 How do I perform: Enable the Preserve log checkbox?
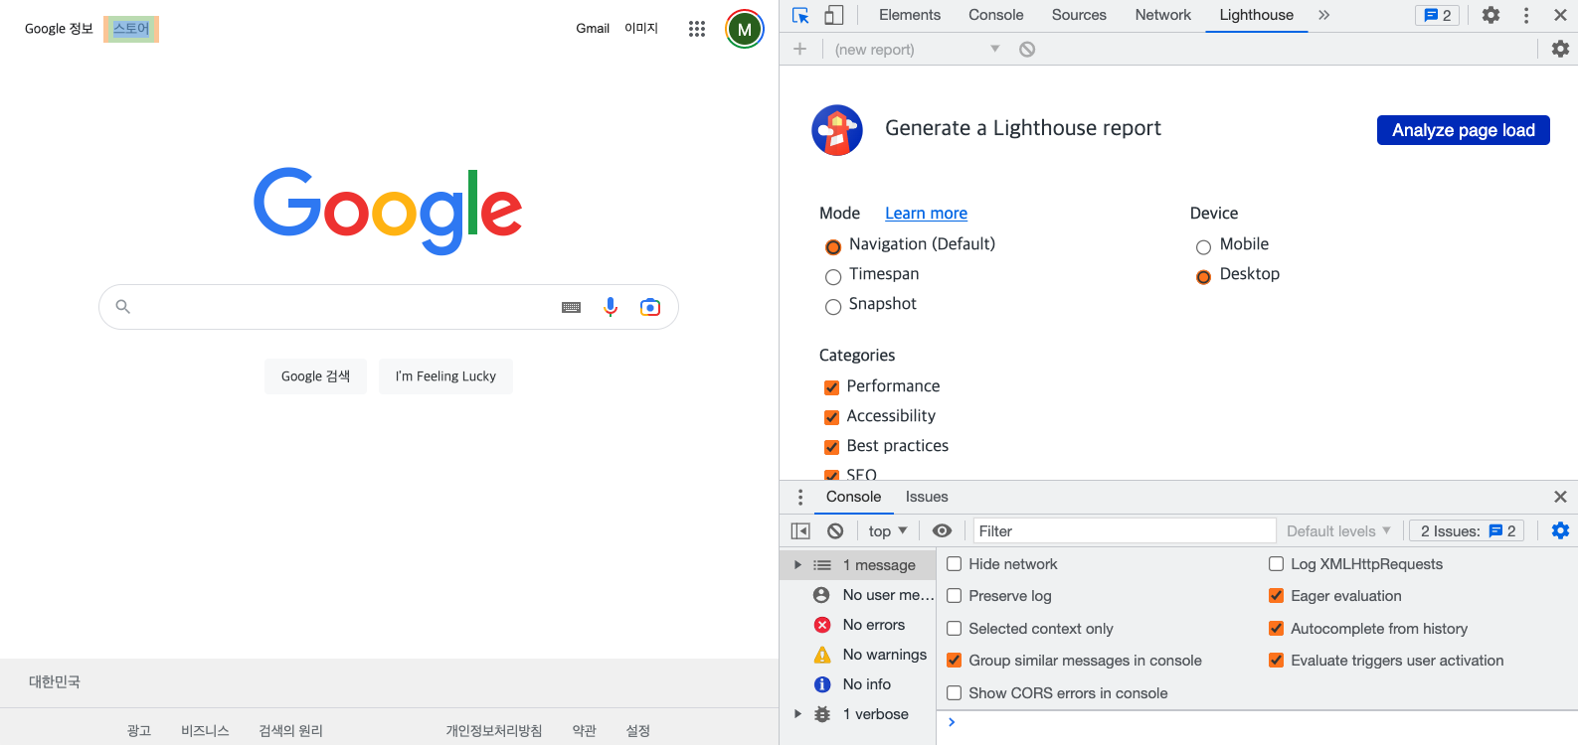[x=954, y=596]
